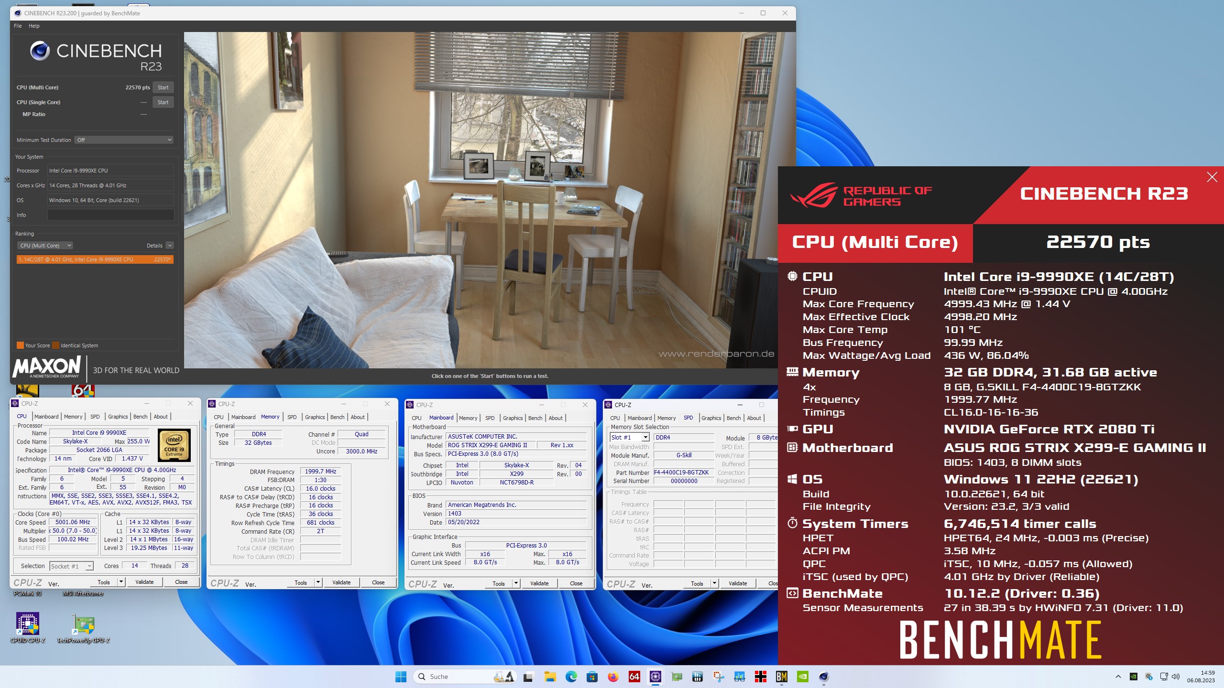Open Tools dropdown arrow in CPU-Z Mainboard window
This screenshot has height=688, width=1224.
click(516, 583)
